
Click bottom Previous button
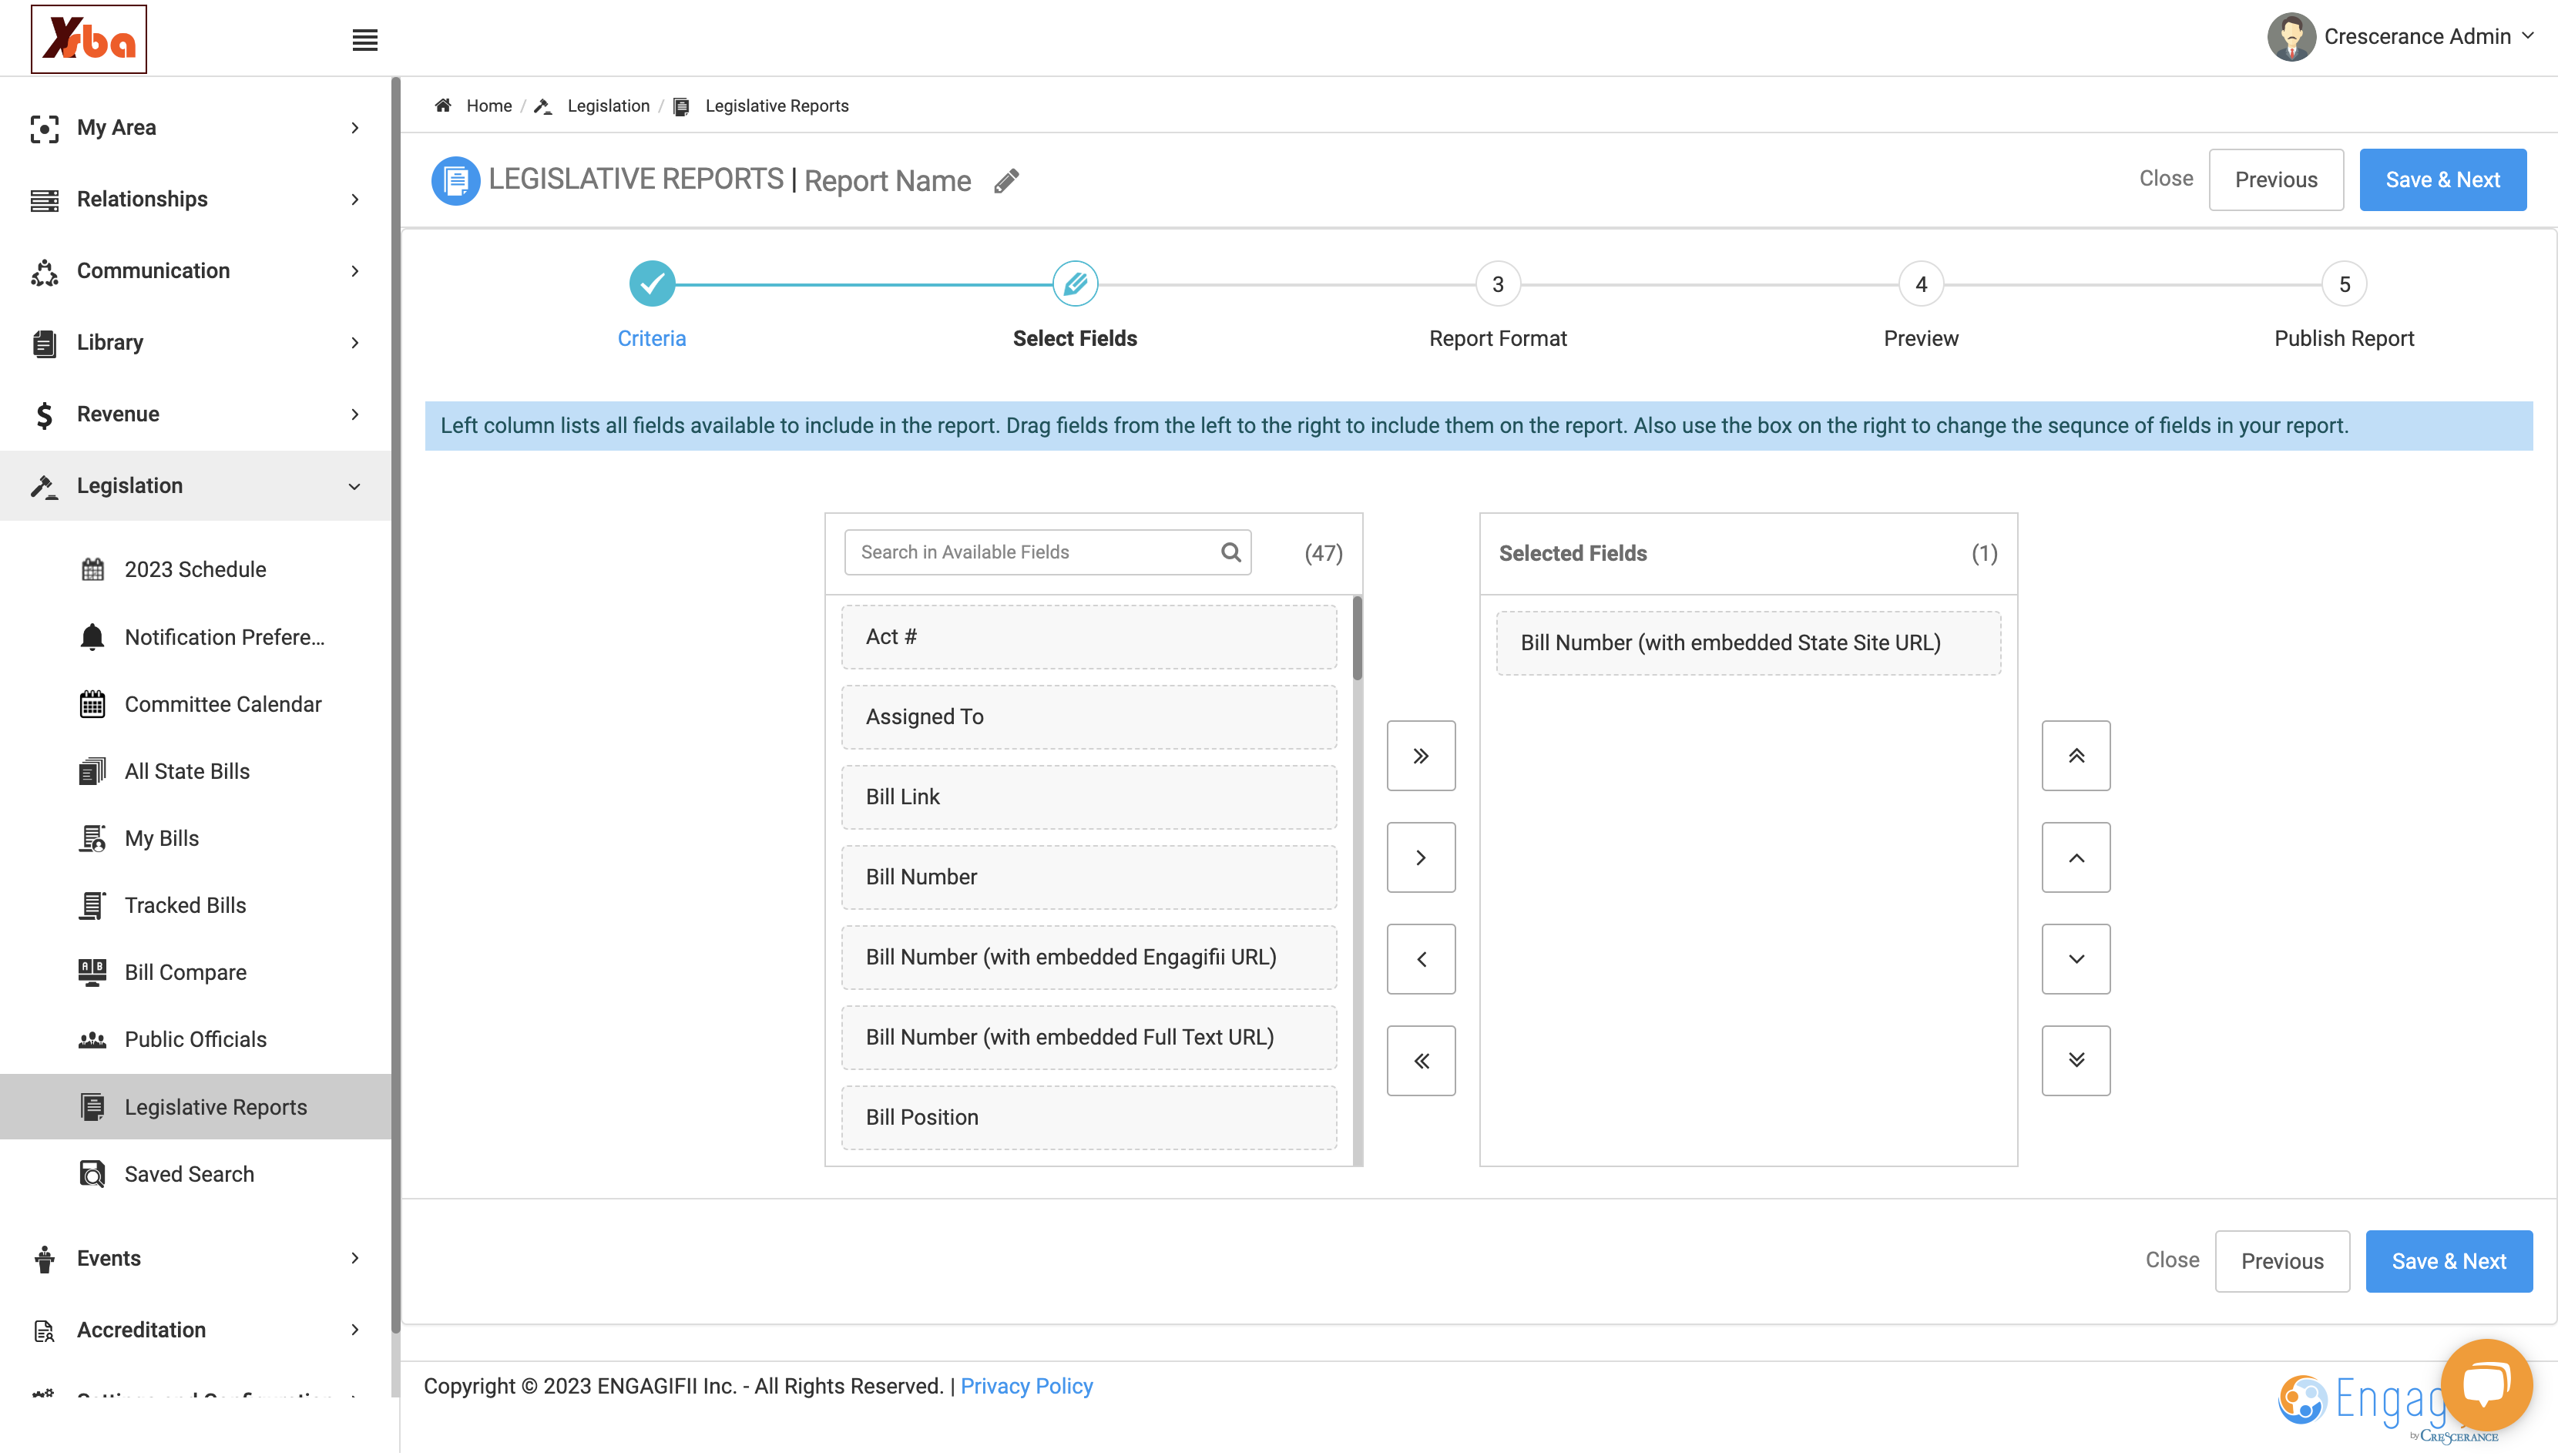[2281, 1261]
